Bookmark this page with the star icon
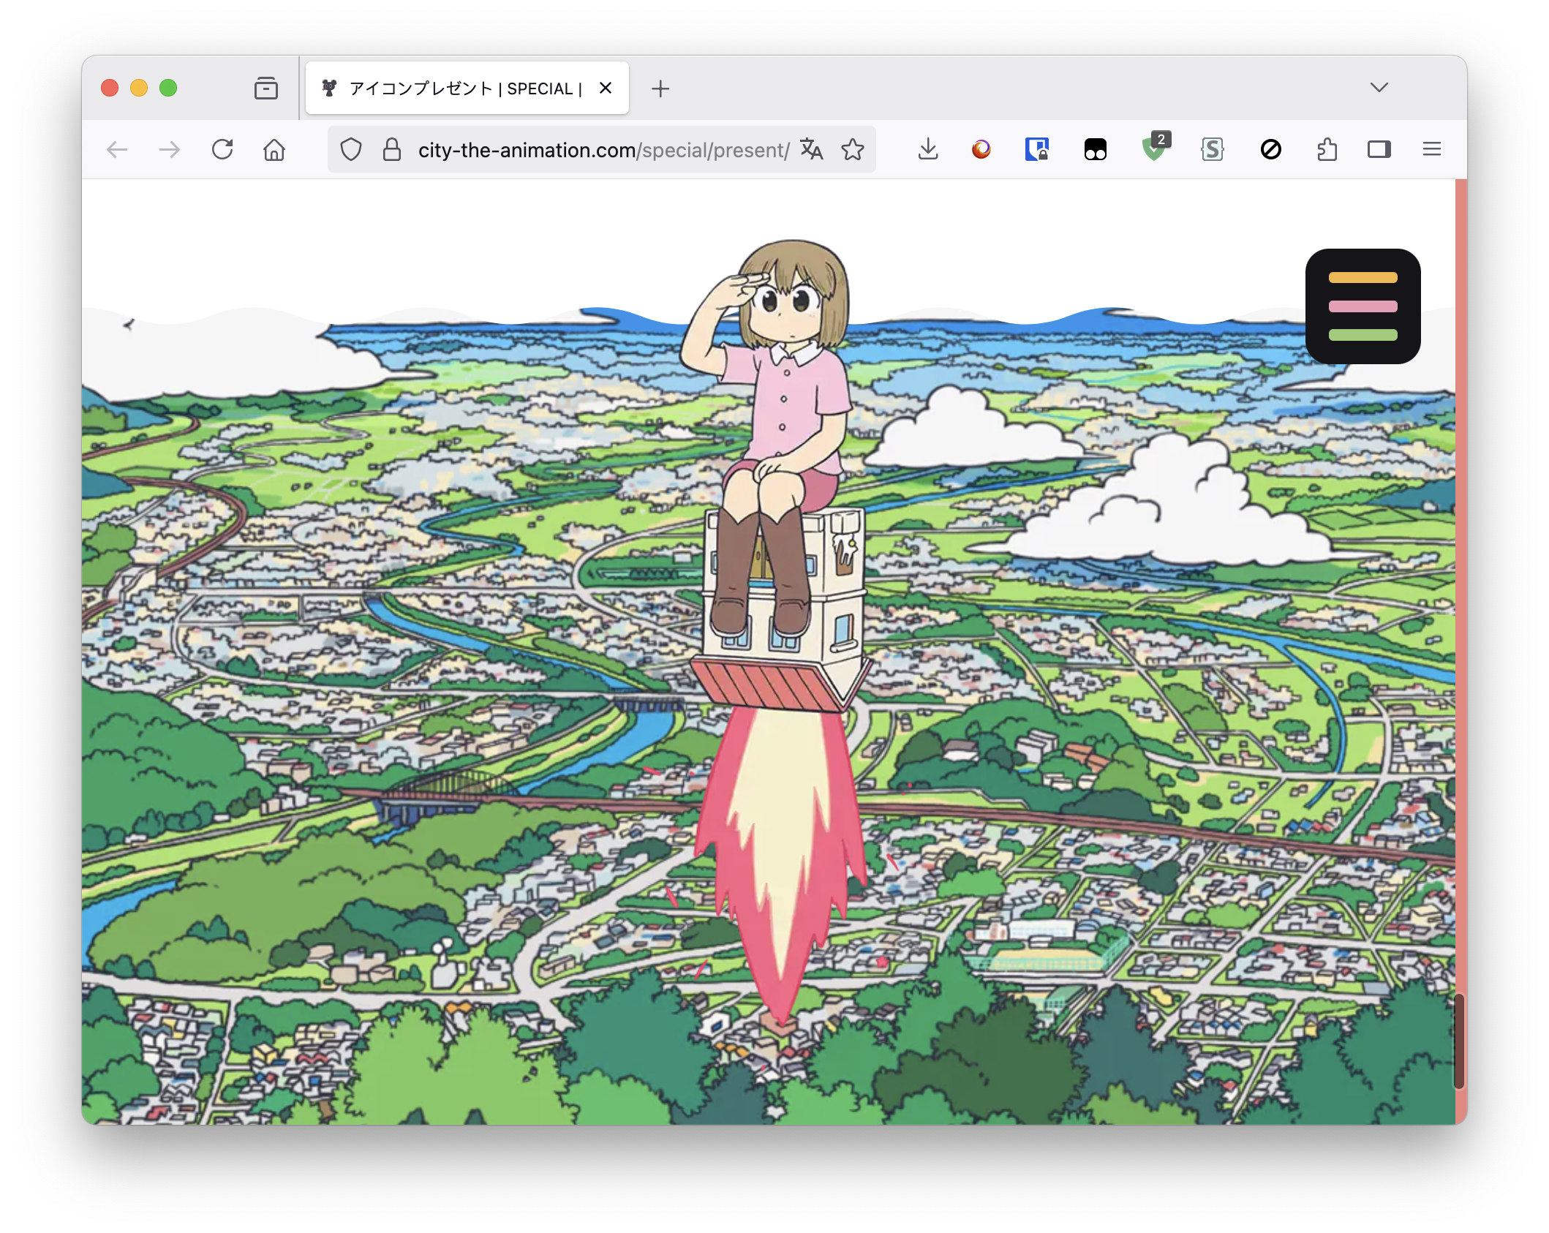Image resolution: width=1549 pixels, height=1233 pixels. pyautogui.click(x=853, y=150)
